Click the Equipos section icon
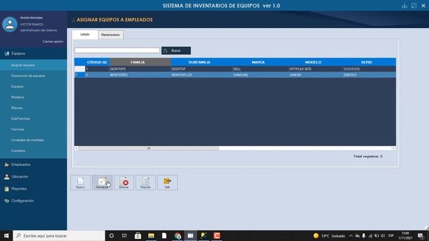Screen dimensions: 429x241 (x=7, y=54)
